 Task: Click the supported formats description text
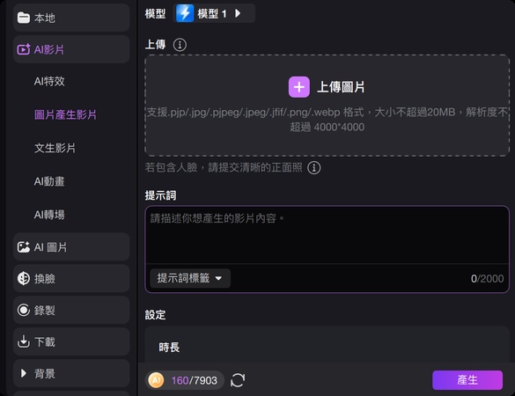click(327, 120)
